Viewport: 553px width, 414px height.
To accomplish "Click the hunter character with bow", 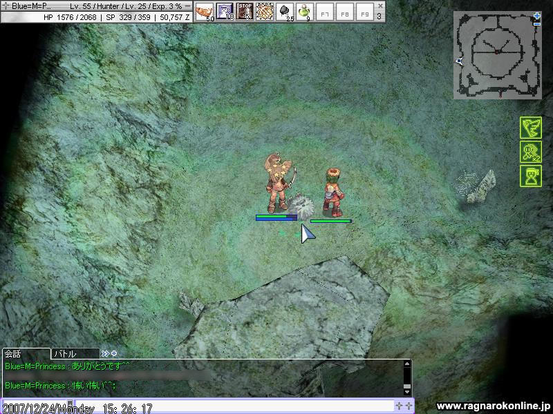I will coord(279,183).
